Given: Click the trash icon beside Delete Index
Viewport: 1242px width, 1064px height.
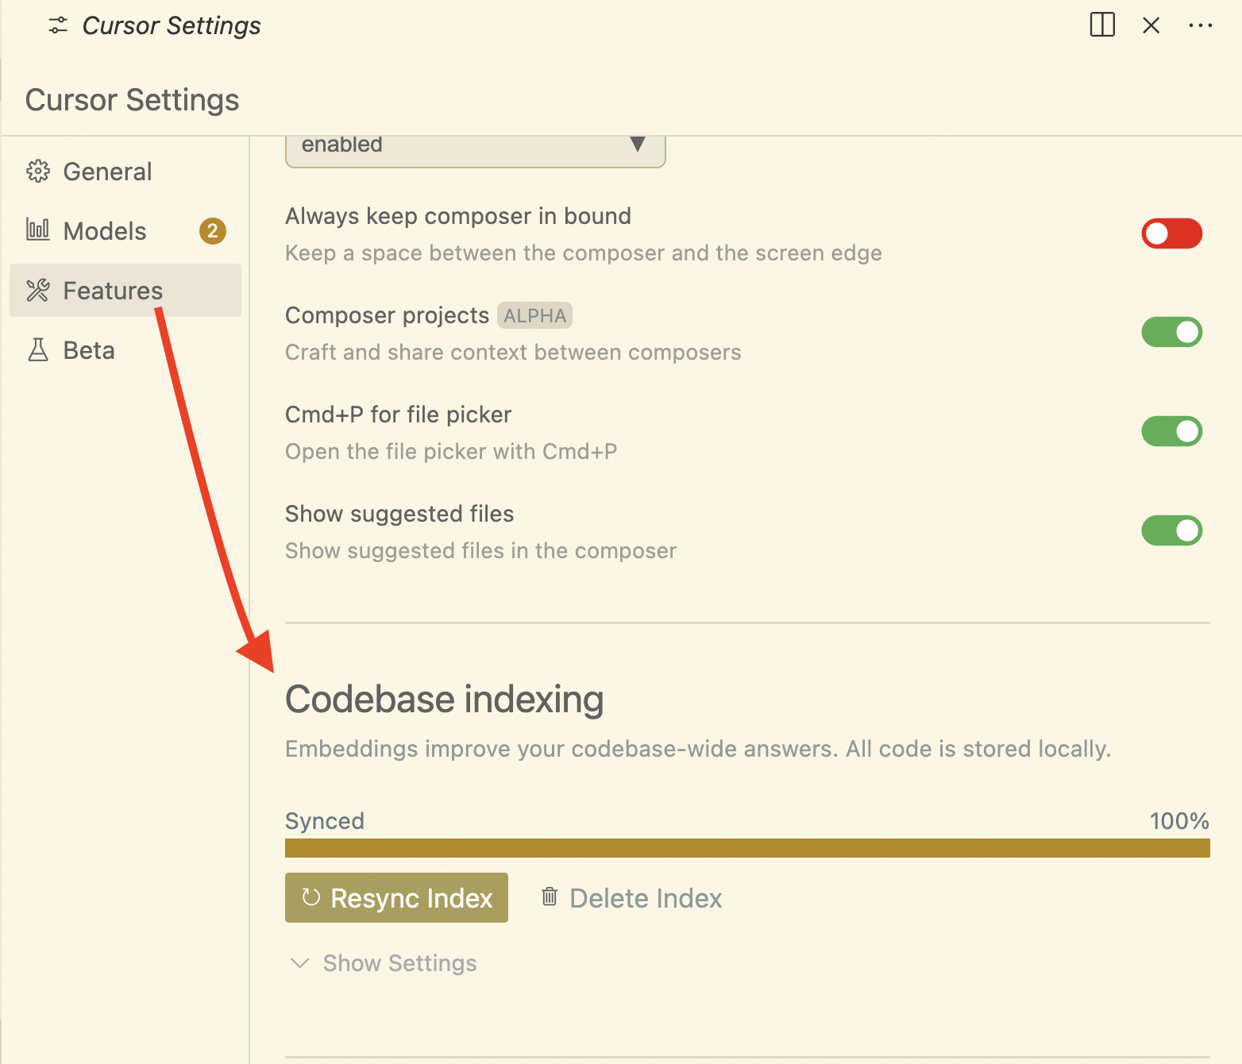Looking at the screenshot, I should tap(549, 896).
